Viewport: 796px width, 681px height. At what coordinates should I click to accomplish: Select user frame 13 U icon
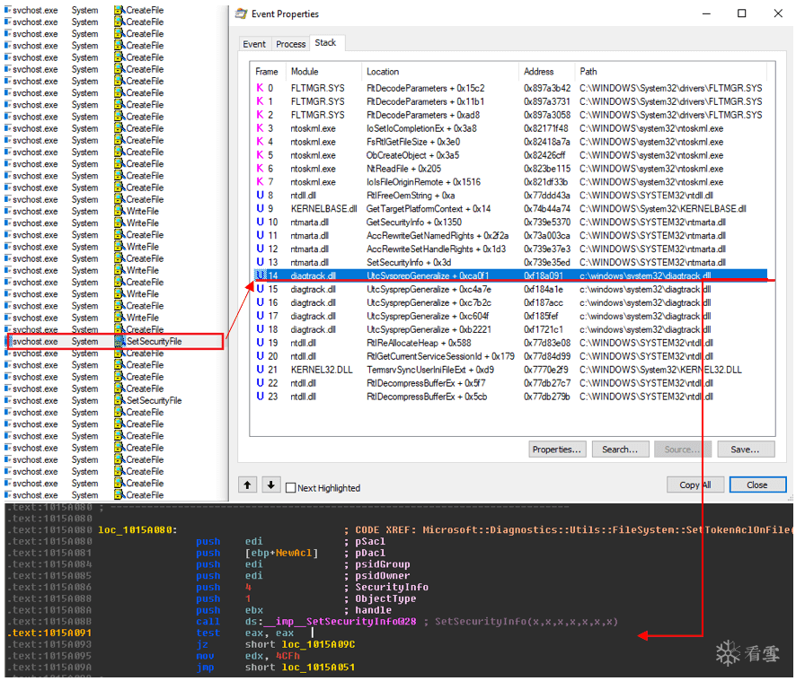coord(260,262)
